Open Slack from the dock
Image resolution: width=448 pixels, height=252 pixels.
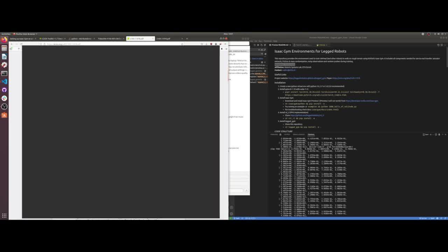click(x=4, y=98)
